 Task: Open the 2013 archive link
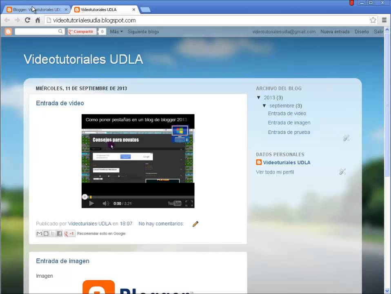(269, 98)
